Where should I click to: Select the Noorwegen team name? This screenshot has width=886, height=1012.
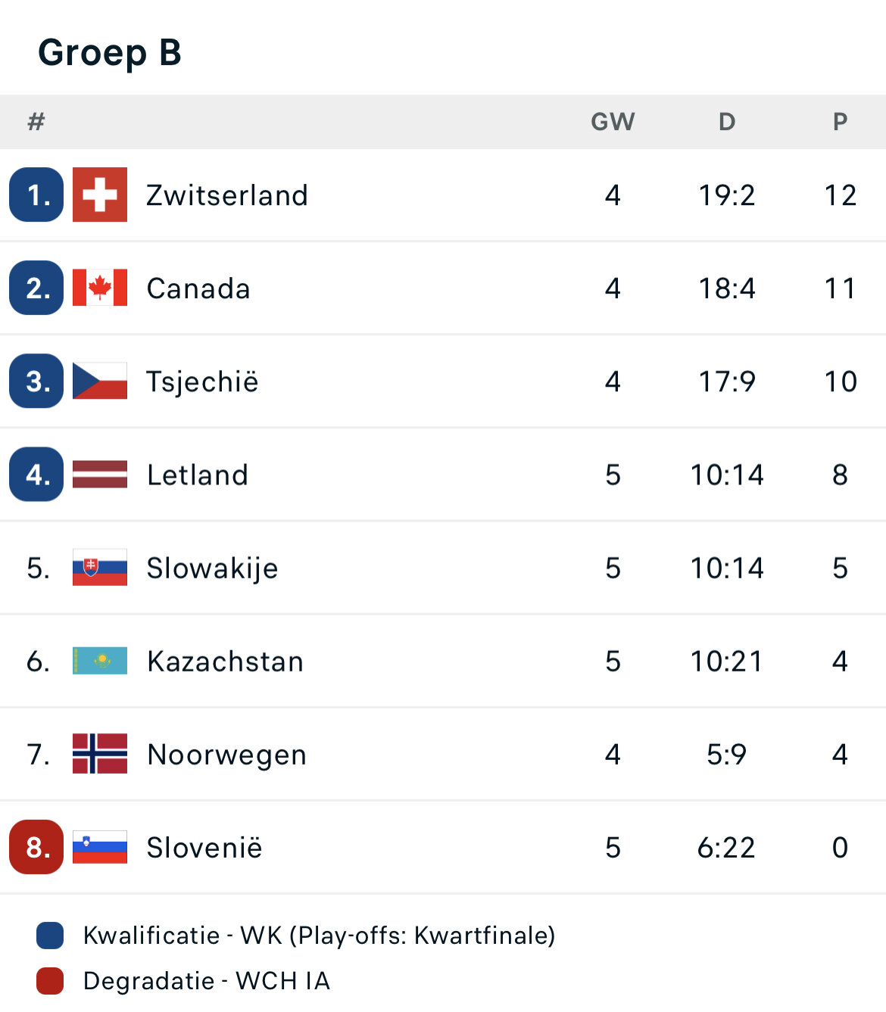(x=226, y=755)
